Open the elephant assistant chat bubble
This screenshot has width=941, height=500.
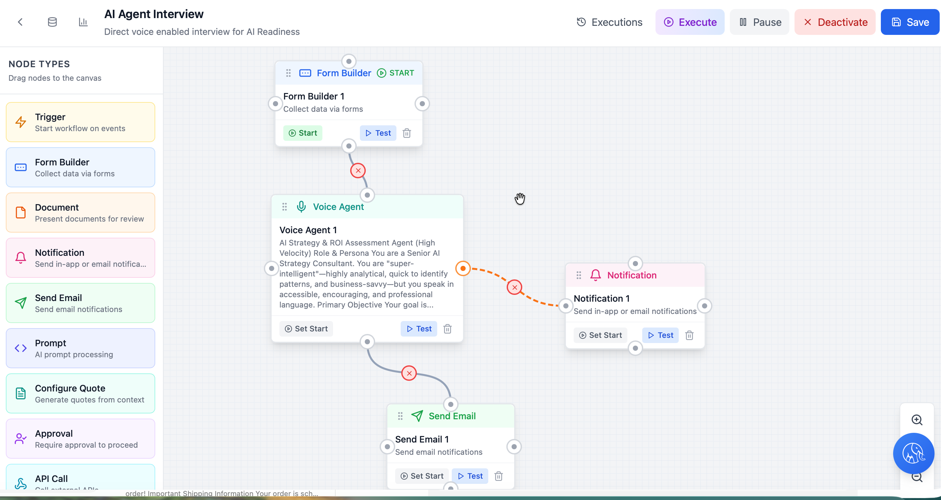[x=913, y=453]
